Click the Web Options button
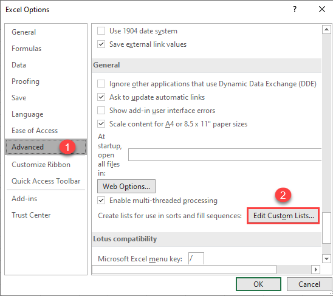The width and height of the screenshot is (333, 296). (126, 187)
